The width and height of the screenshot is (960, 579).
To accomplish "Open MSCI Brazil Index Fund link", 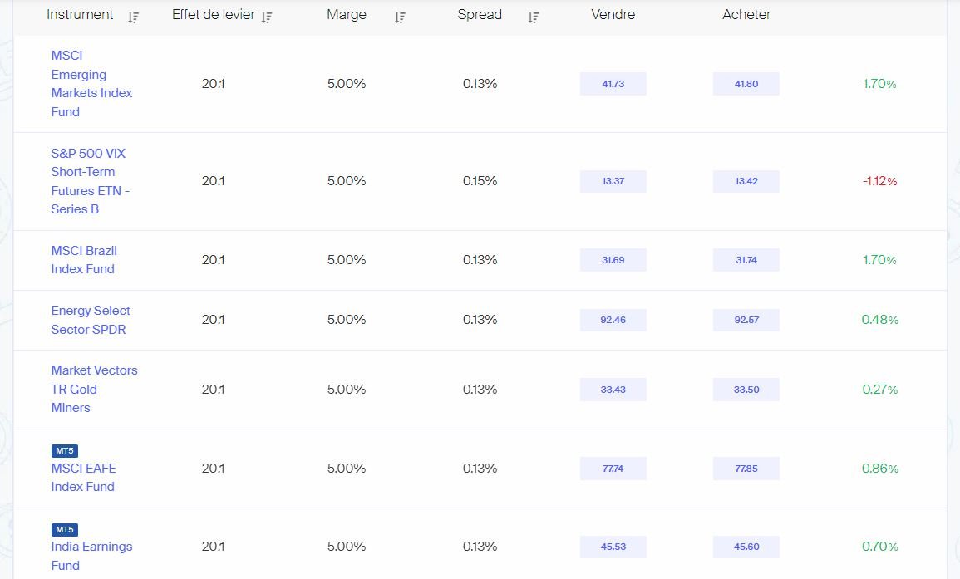I will click(x=84, y=260).
